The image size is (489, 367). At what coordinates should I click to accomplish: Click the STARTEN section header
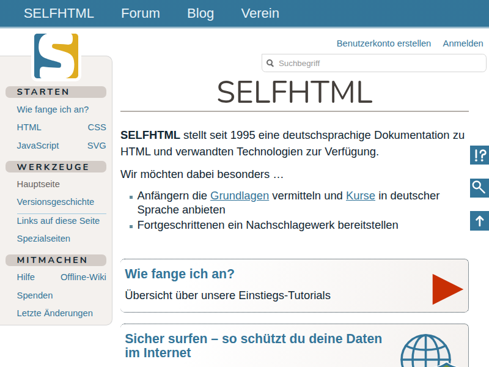point(56,92)
